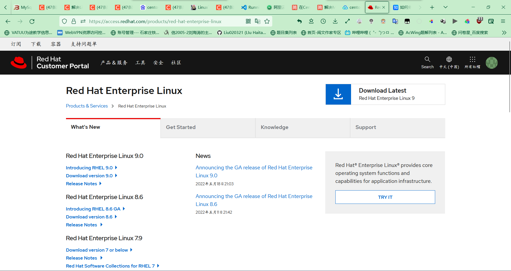The height and width of the screenshot is (271, 511).
Task: Click the blue download arrow icon
Action: pos(338,94)
